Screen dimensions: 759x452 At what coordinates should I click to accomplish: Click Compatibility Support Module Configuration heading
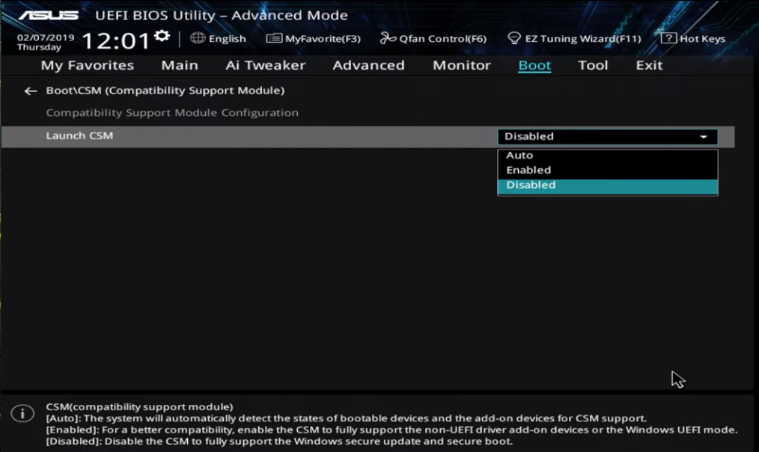click(172, 113)
